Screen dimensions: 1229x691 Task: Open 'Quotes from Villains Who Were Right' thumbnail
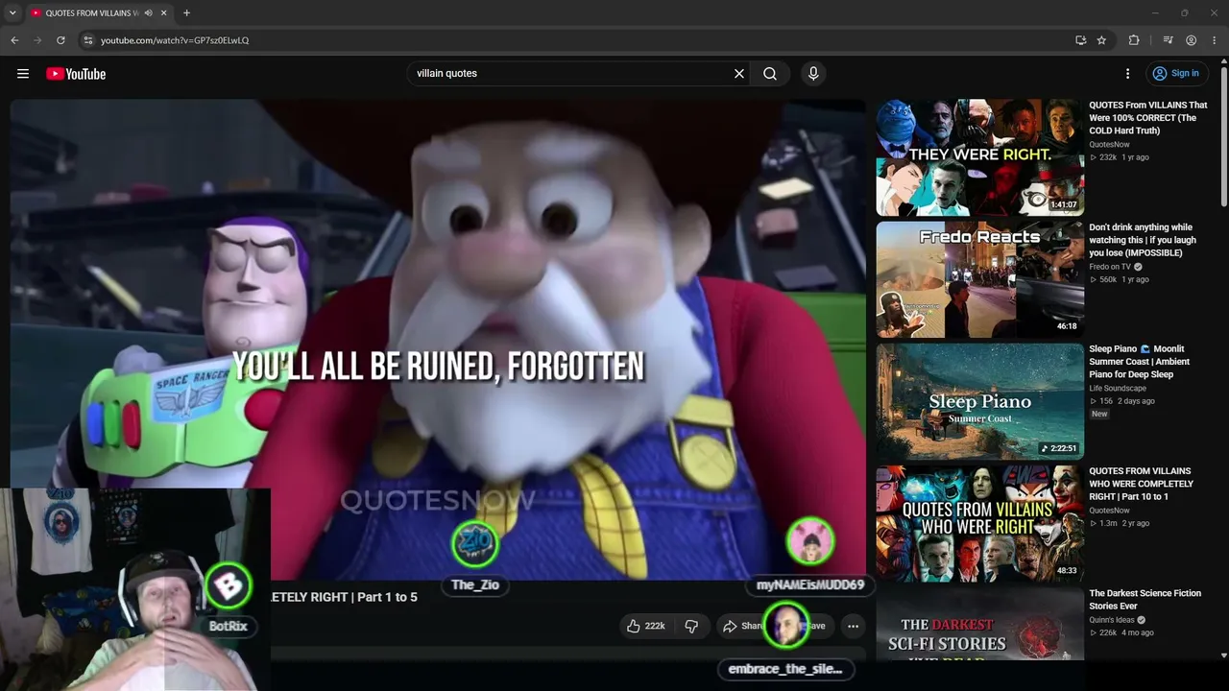click(979, 523)
